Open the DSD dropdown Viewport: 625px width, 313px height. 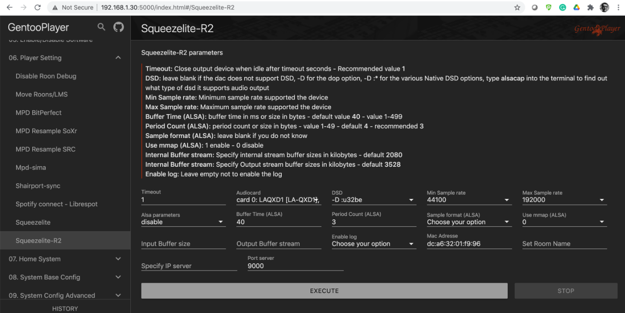[374, 199]
